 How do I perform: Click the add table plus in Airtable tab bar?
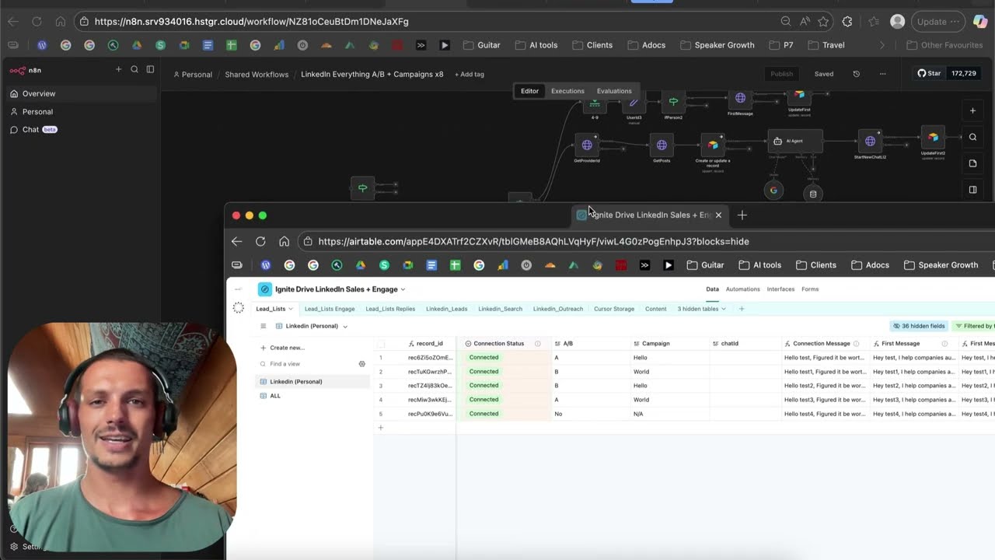742,309
